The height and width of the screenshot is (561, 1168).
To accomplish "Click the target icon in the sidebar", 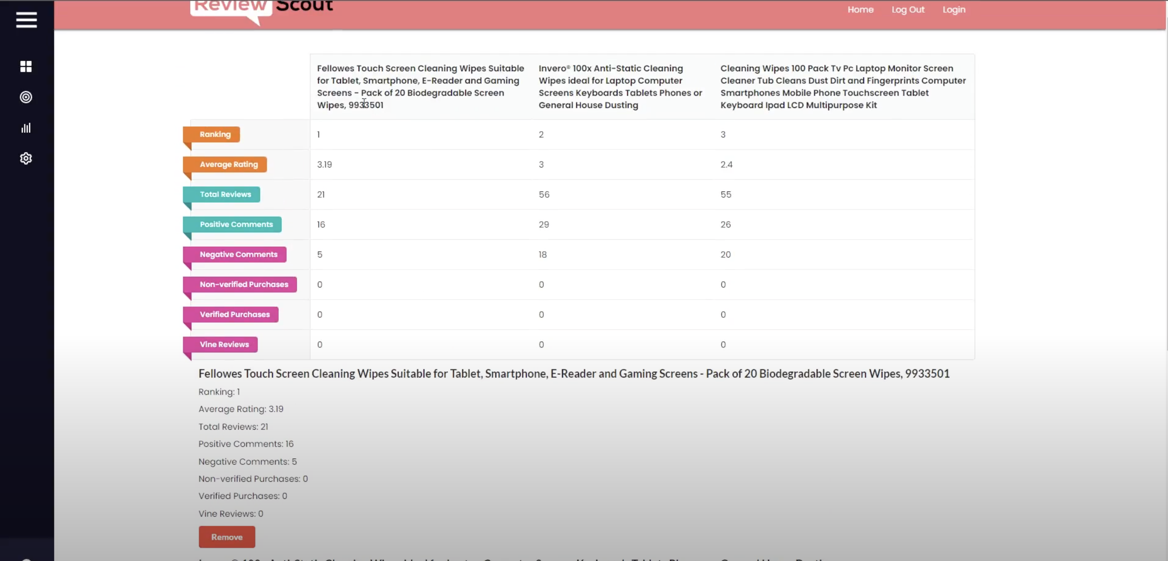I will [26, 97].
